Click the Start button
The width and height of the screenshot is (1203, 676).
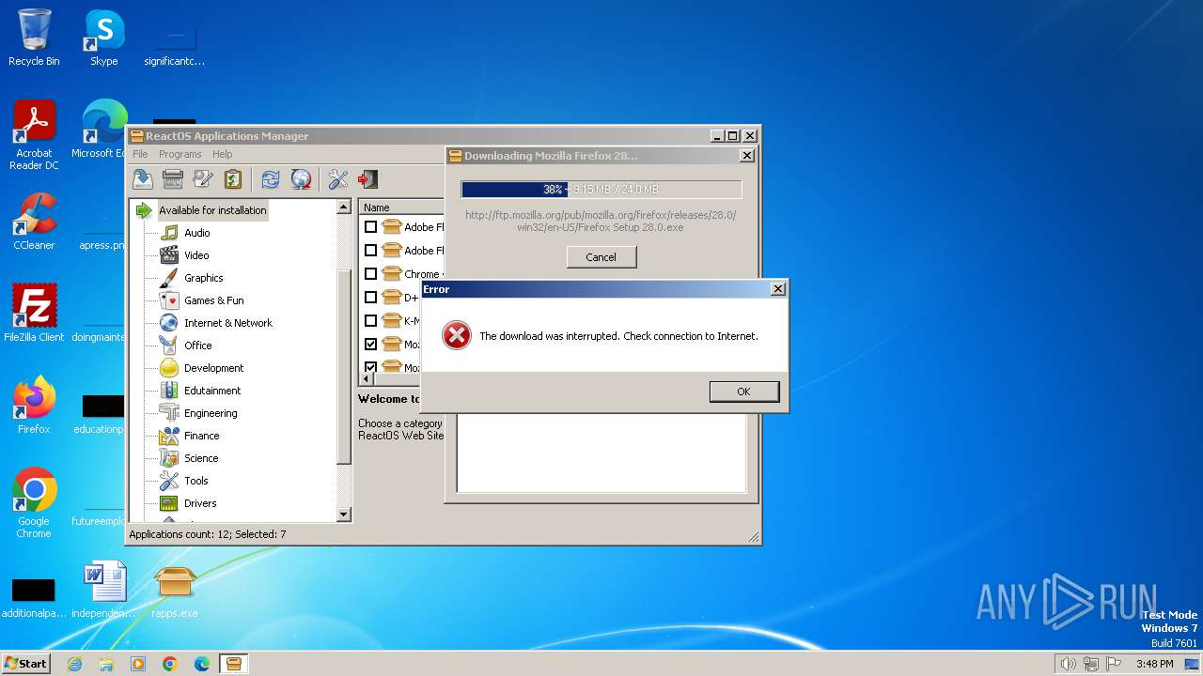tap(25, 663)
